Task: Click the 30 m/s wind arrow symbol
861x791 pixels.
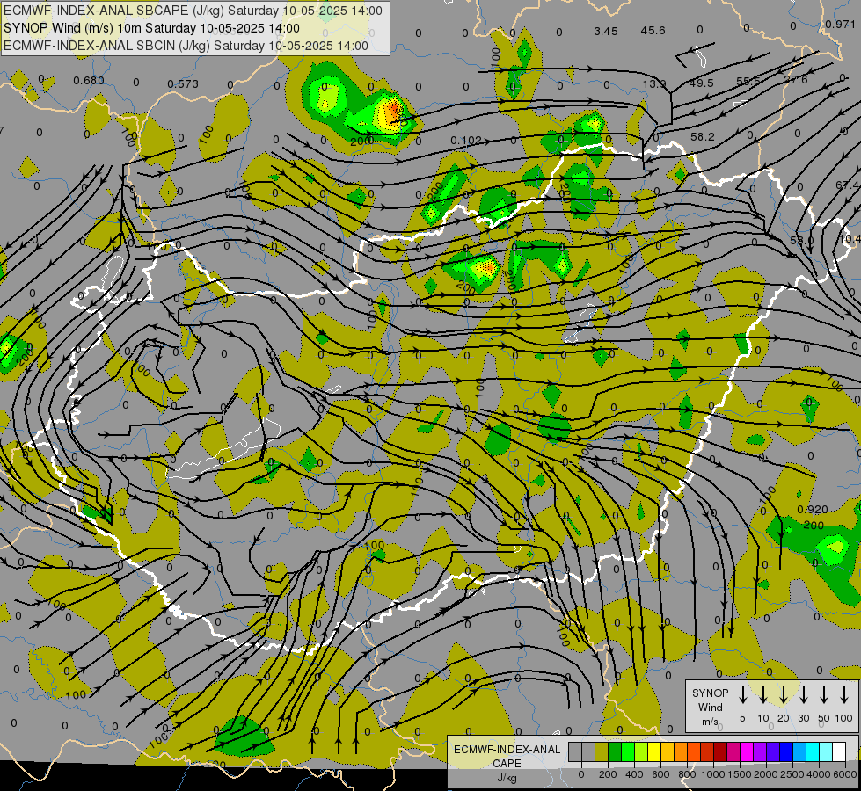Action: pos(804,695)
